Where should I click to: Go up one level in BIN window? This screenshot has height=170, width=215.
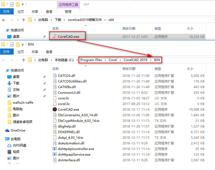point(24,60)
